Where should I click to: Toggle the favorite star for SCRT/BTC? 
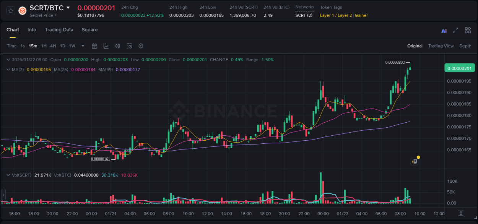10,11
